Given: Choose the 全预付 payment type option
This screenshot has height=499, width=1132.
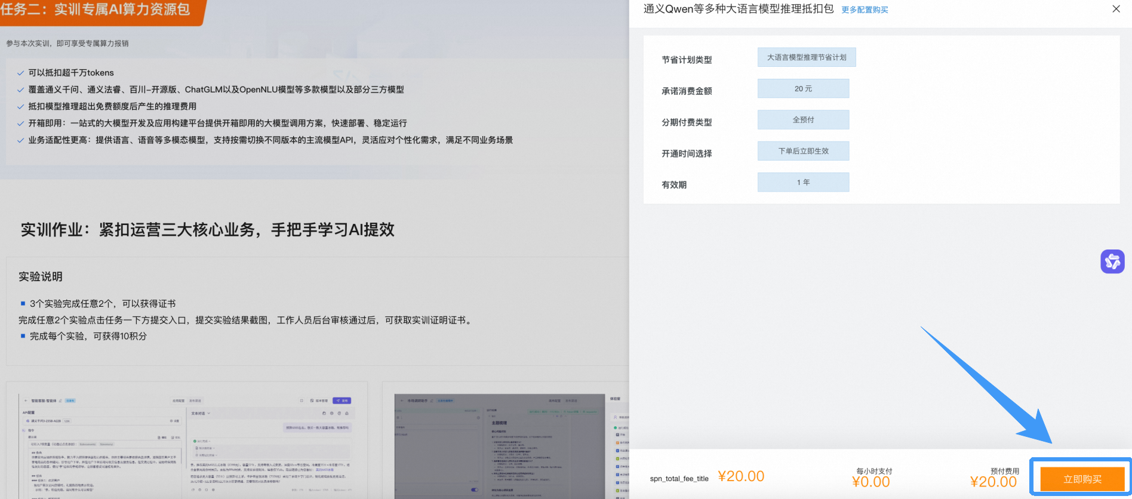Looking at the screenshot, I should pyautogui.click(x=803, y=119).
